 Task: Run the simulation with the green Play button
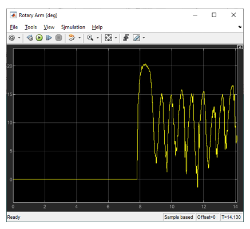pos(39,38)
